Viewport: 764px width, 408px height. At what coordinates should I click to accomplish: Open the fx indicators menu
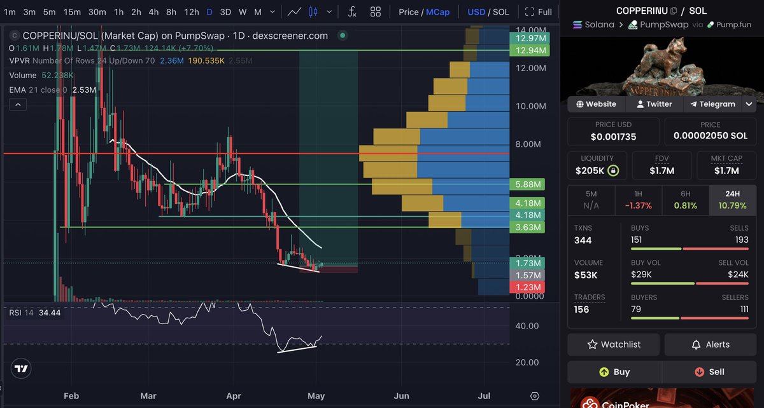pyautogui.click(x=352, y=11)
